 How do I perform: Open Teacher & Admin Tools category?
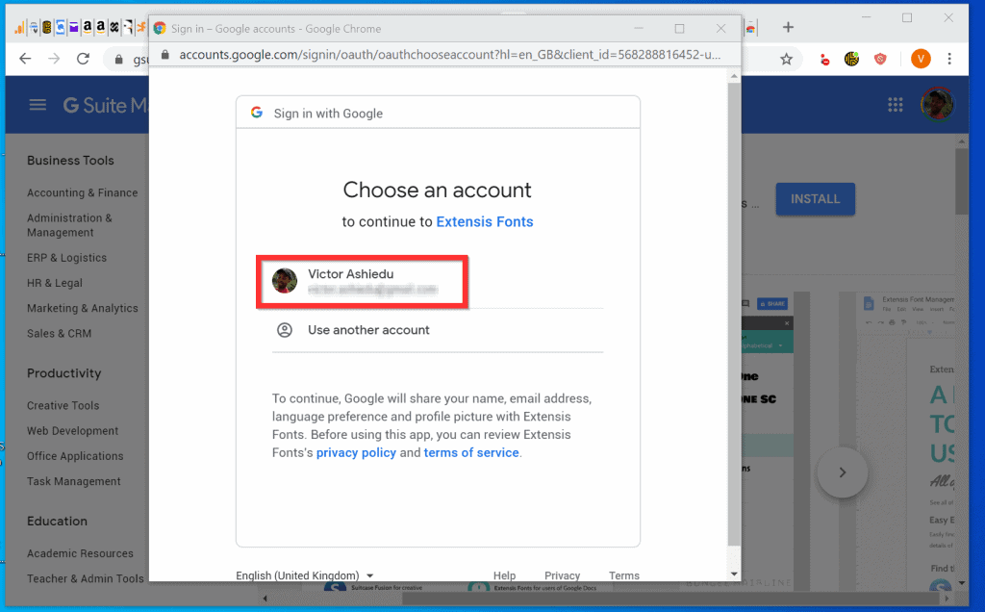85,578
